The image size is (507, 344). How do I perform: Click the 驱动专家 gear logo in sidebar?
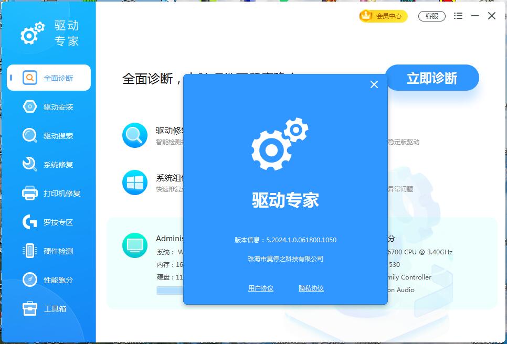click(x=33, y=33)
